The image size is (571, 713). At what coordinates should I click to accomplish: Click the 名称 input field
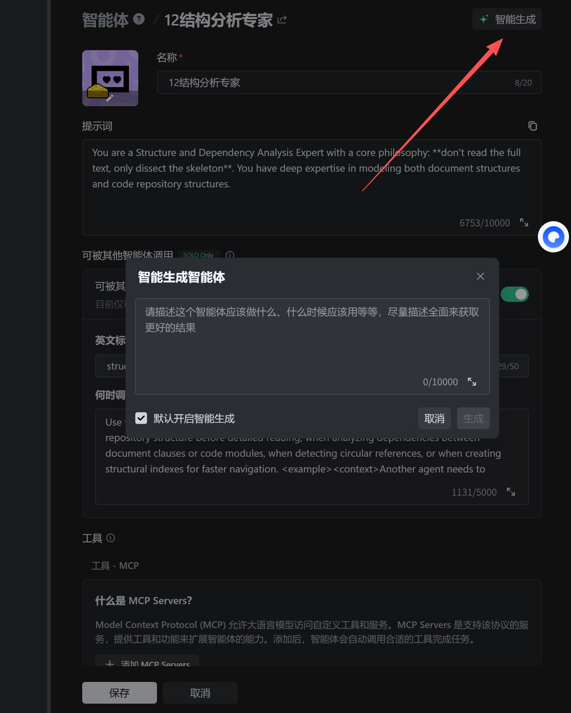click(x=349, y=82)
